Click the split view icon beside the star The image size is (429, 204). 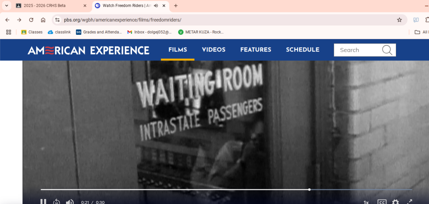pos(416,20)
